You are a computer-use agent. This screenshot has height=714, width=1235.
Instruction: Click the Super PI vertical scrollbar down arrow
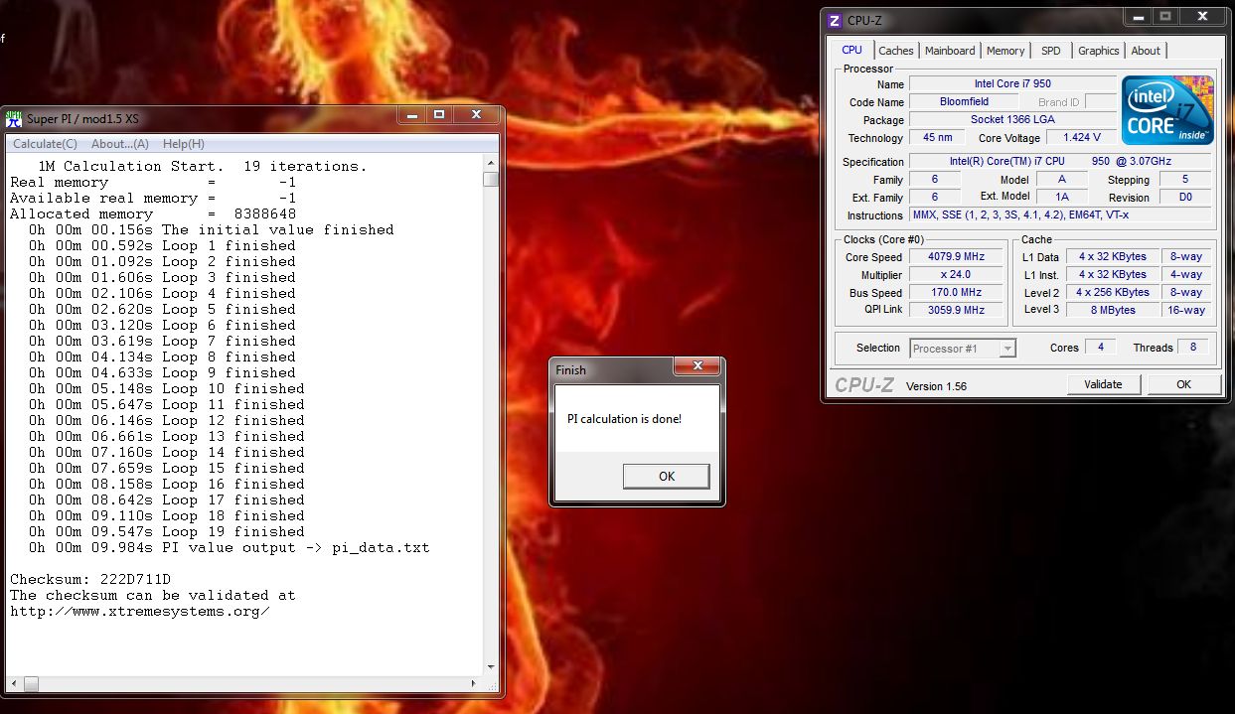click(x=490, y=667)
